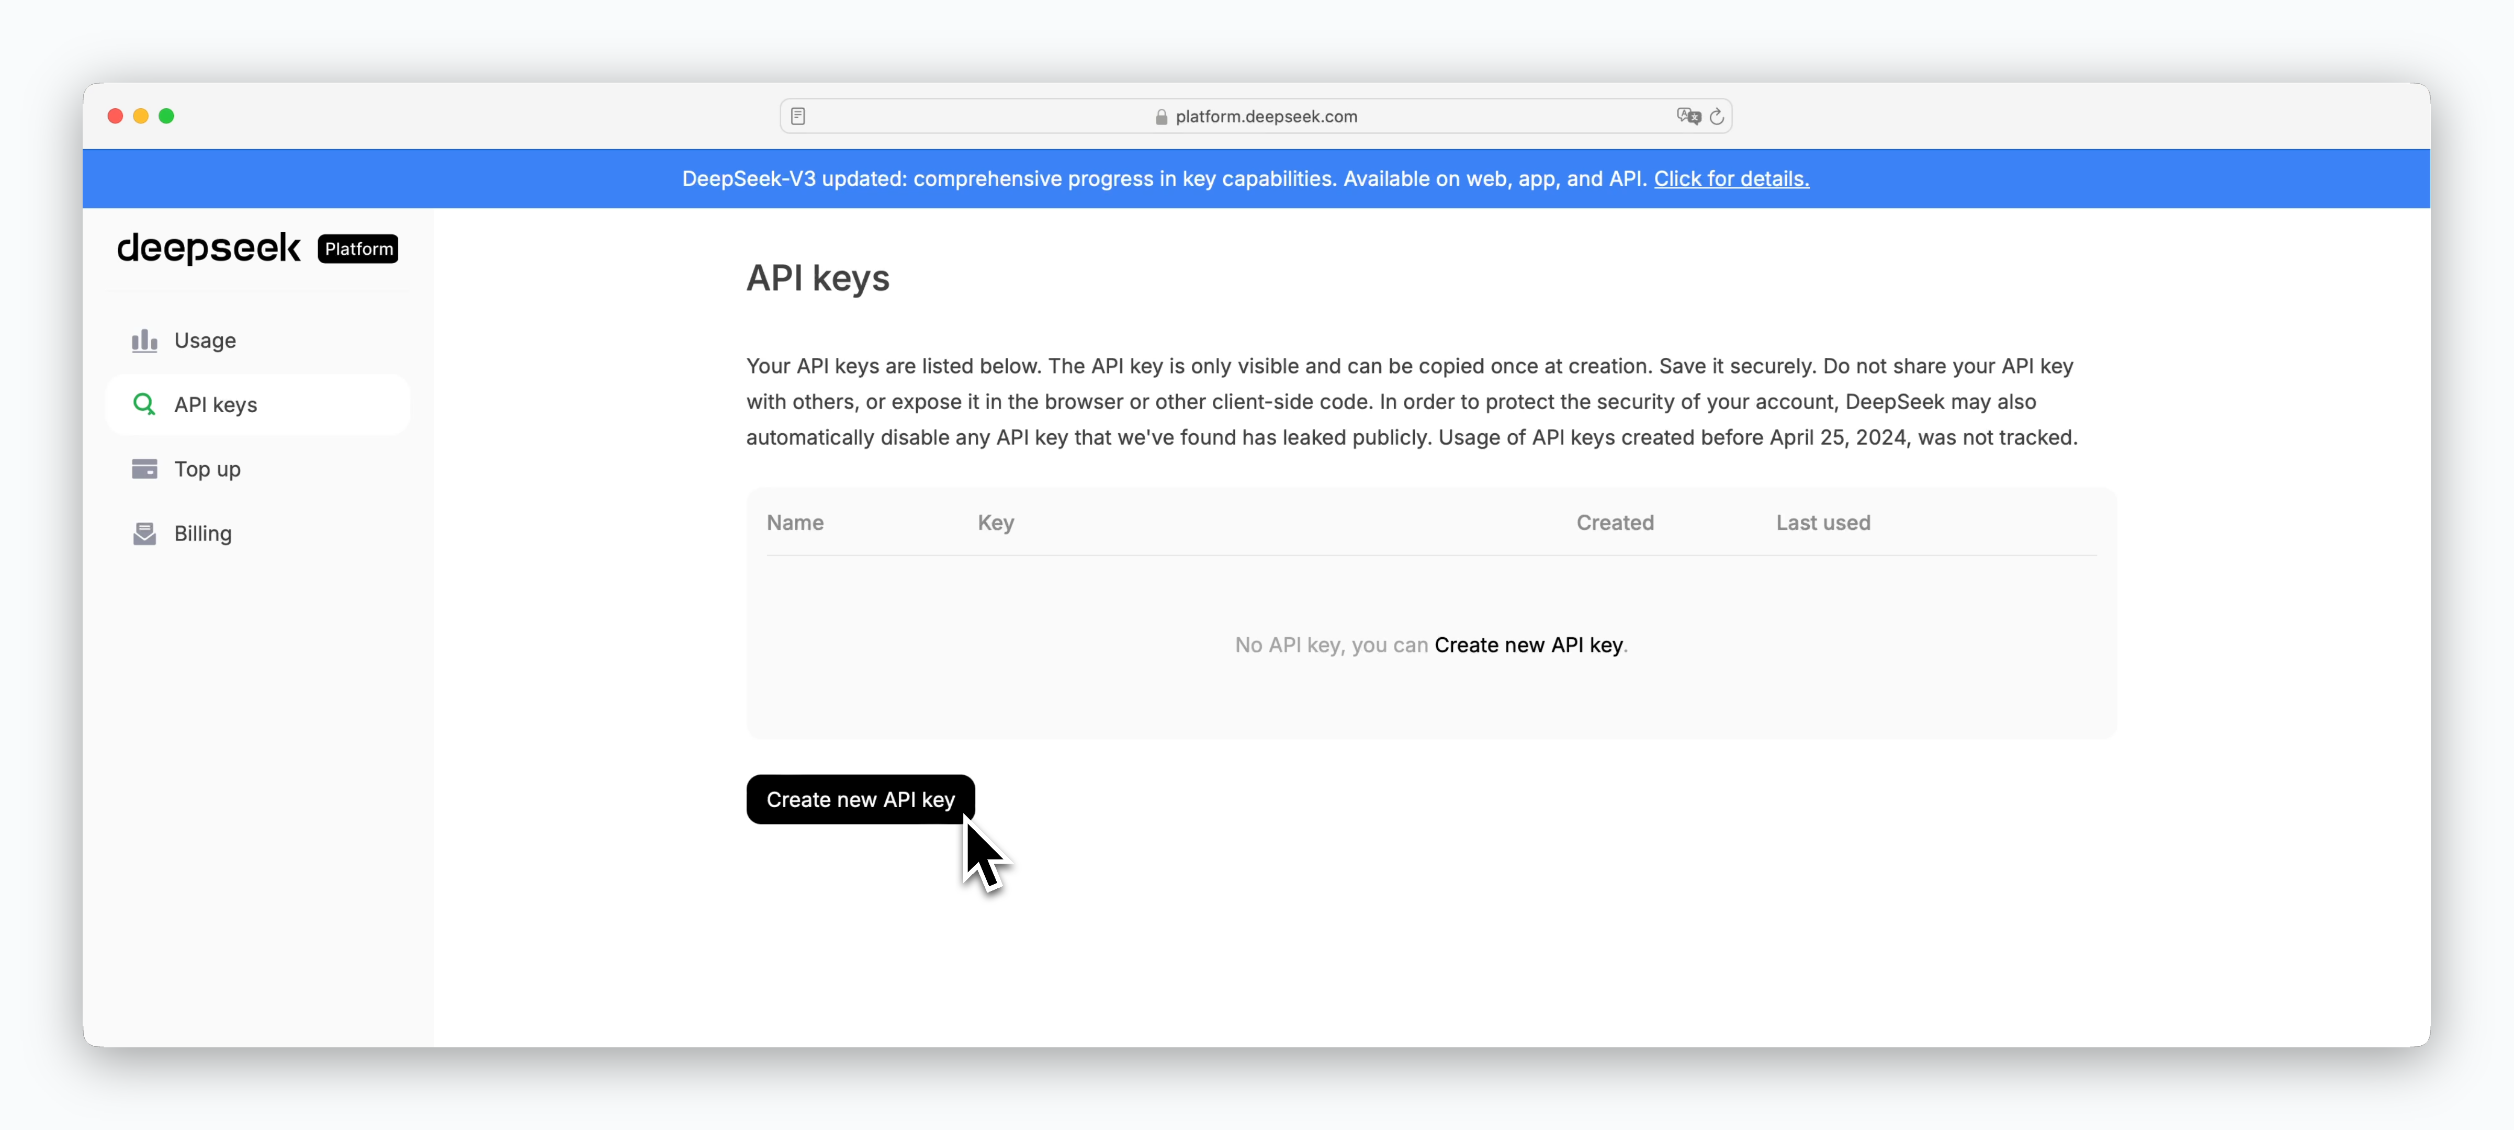Maximize the window with the green button

tap(167, 116)
